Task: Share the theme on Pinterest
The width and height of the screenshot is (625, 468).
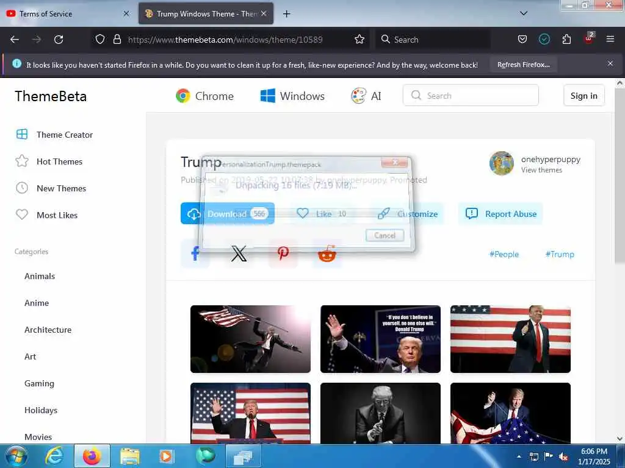Action: [283, 253]
